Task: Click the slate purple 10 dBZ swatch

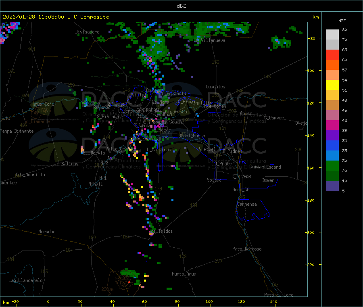Action: pyautogui.click(x=332, y=186)
